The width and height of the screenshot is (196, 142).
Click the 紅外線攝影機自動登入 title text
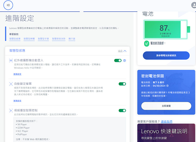pos(29,60)
